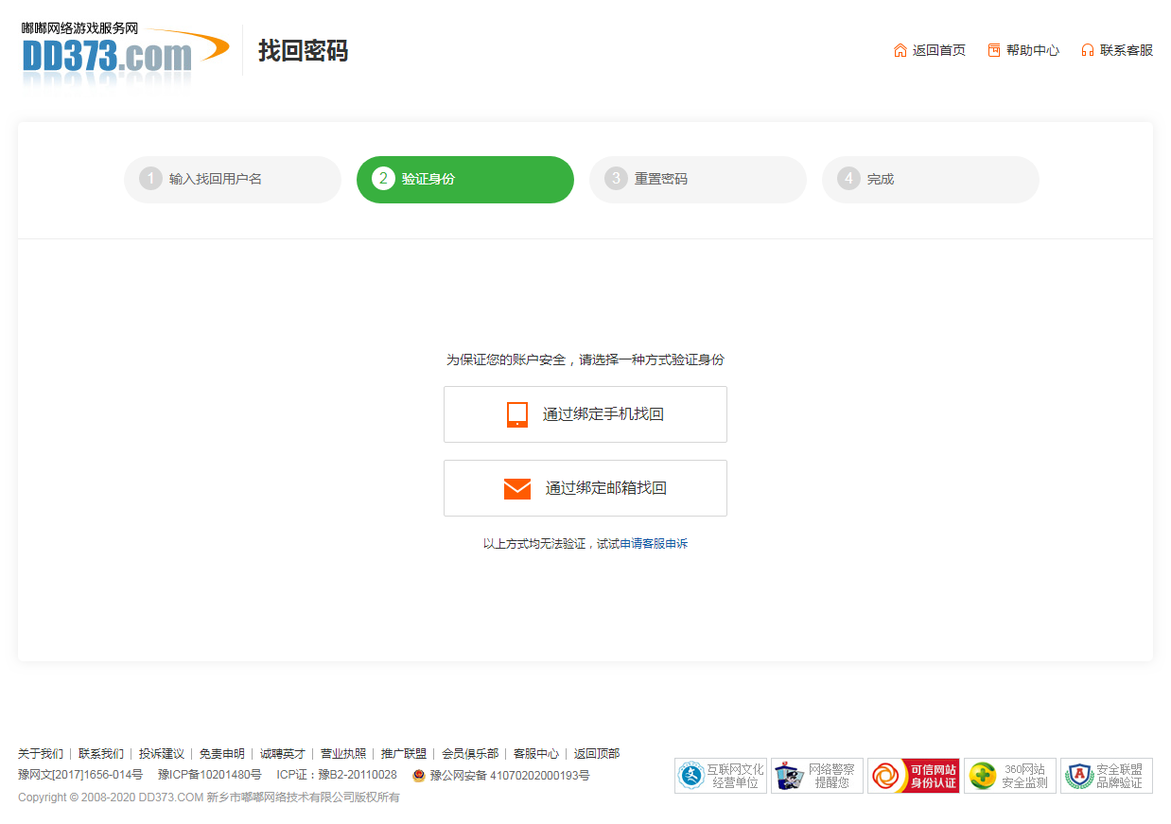The height and width of the screenshot is (824, 1171).
Task: Open the 可信网站身份认证 badge
Action: tap(914, 776)
